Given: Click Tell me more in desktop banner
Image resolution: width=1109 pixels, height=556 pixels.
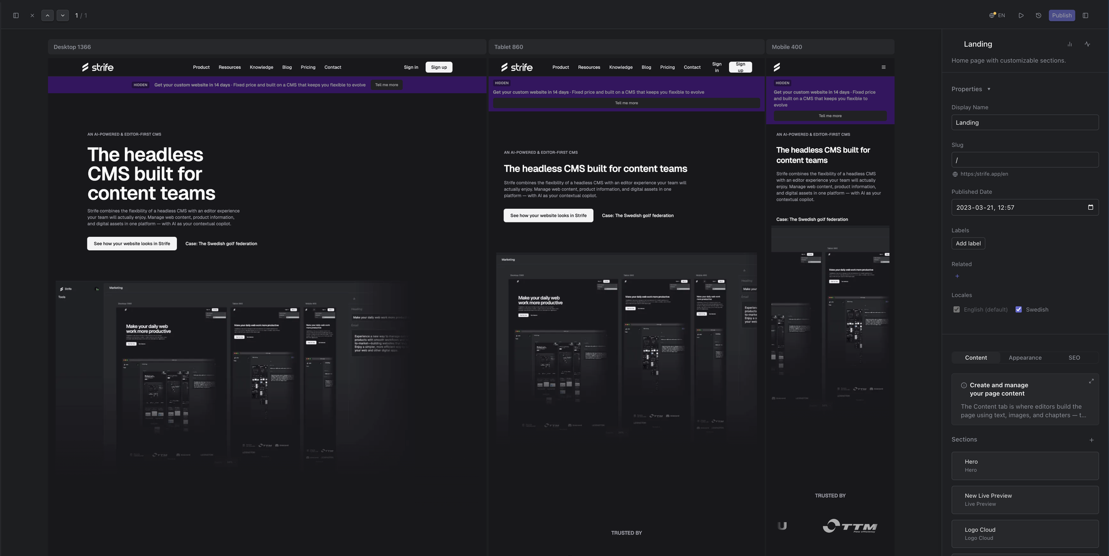Looking at the screenshot, I should point(386,85).
